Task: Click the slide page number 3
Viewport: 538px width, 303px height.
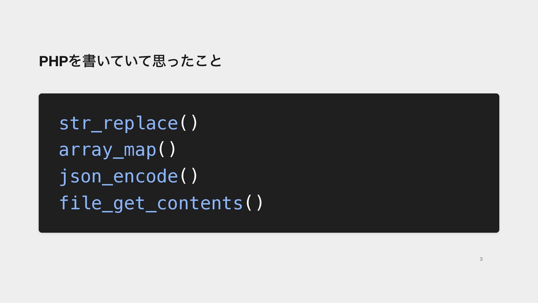Action: click(x=481, y=259)
